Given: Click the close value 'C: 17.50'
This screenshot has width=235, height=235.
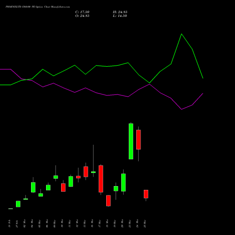Looking at the screenshot, I should (x=82, y=12).
